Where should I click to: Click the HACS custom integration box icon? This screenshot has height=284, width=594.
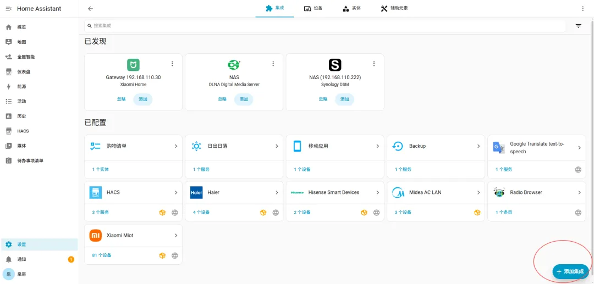[162, 213]
